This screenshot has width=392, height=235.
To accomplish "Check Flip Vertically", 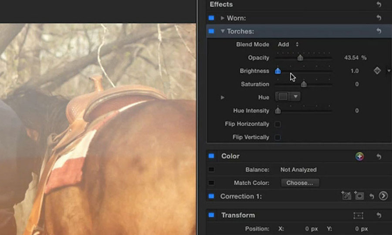I will 277,138.
